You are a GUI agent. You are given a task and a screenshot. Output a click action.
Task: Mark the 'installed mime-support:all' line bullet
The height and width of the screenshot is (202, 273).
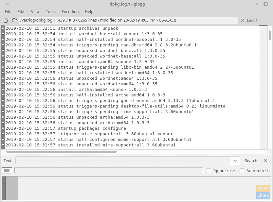click(x=3, y=145)
